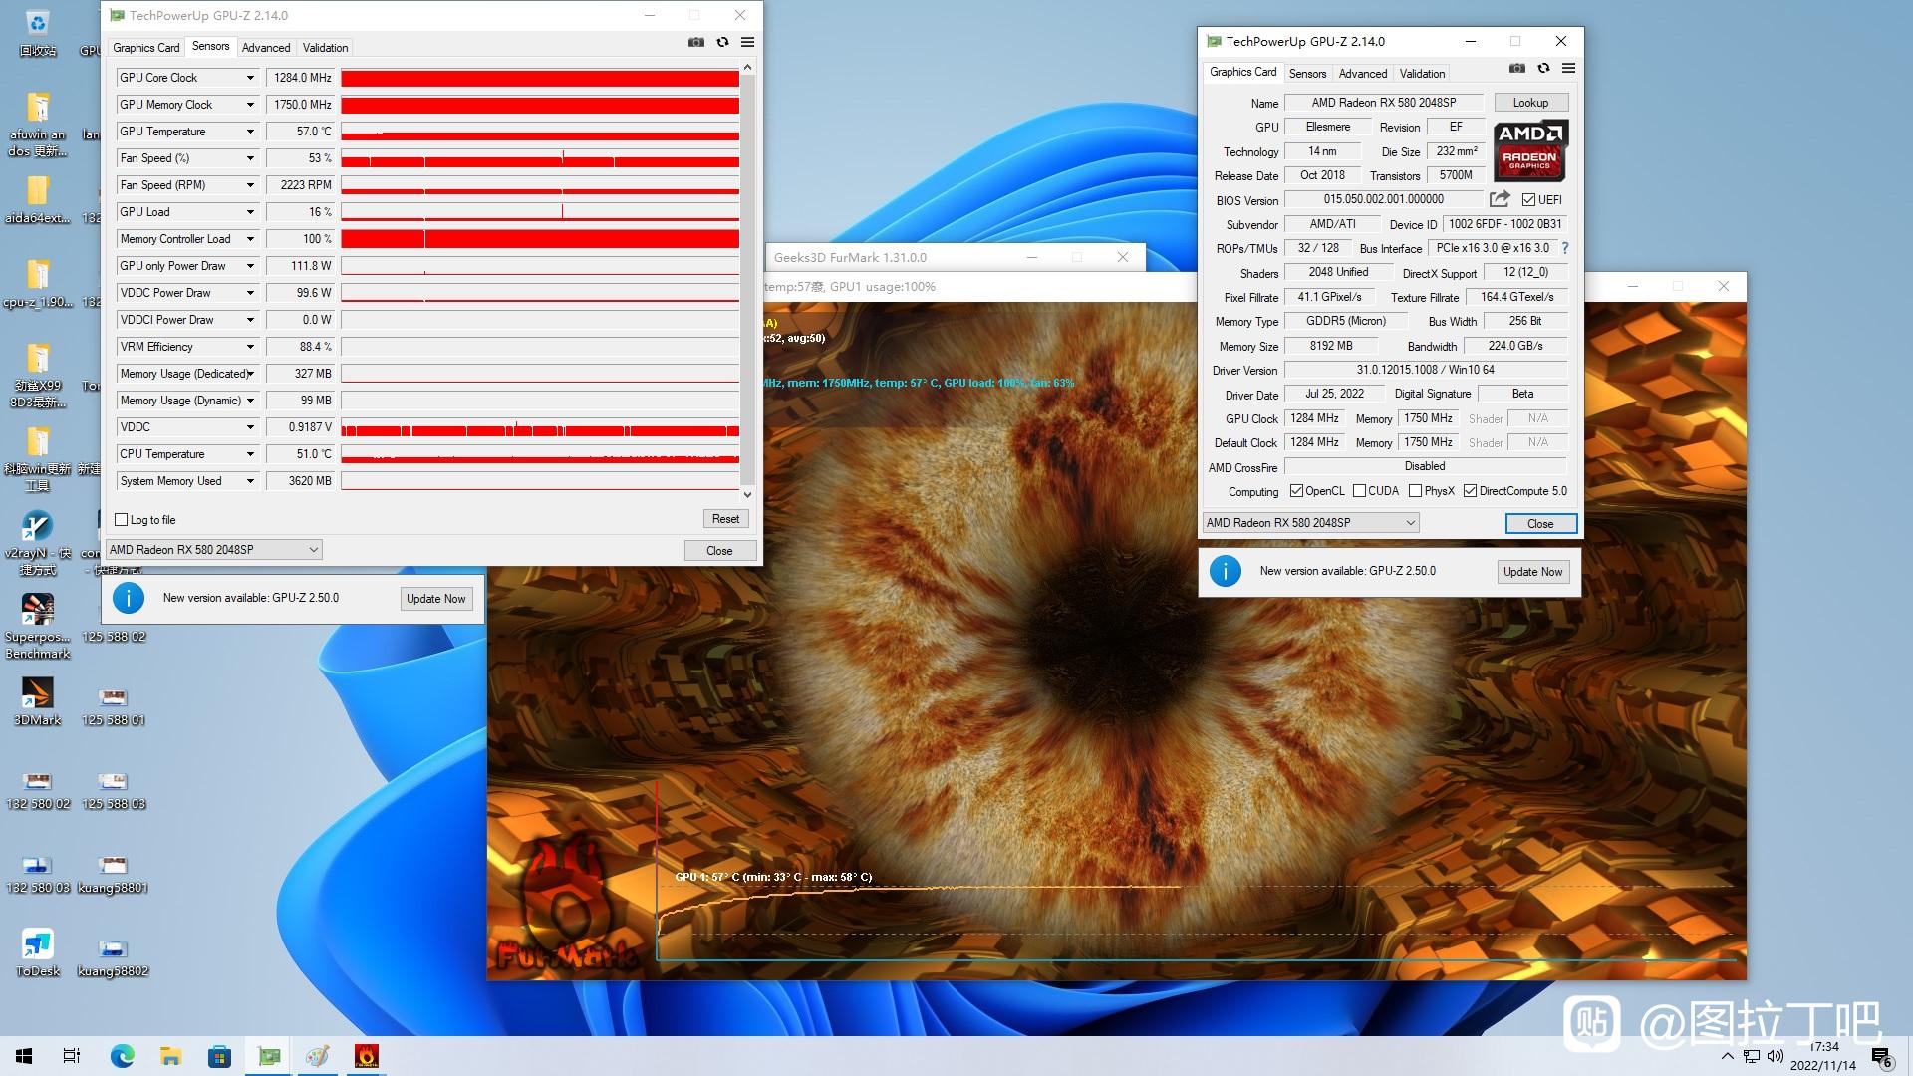
Task: Open the 132 580 03 desktop file
Action: 38,874
